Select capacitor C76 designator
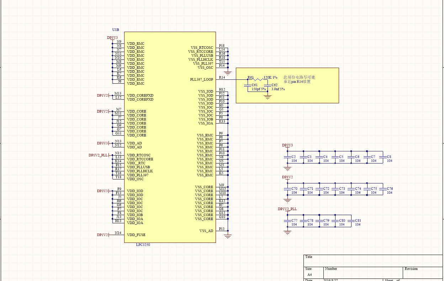The width and height of the screenshot is (444, 281). point(390,189)
